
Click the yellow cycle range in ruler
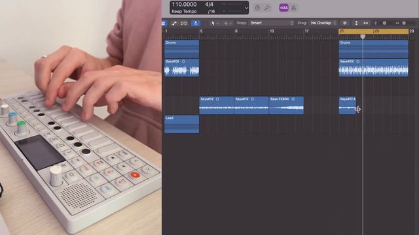[x=374, y=31]
